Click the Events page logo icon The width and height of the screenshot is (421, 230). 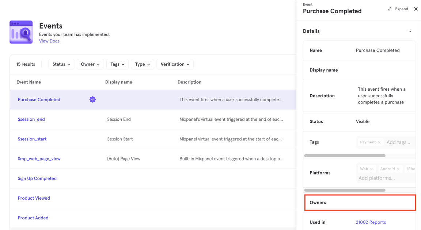click(x=21, y=32)
